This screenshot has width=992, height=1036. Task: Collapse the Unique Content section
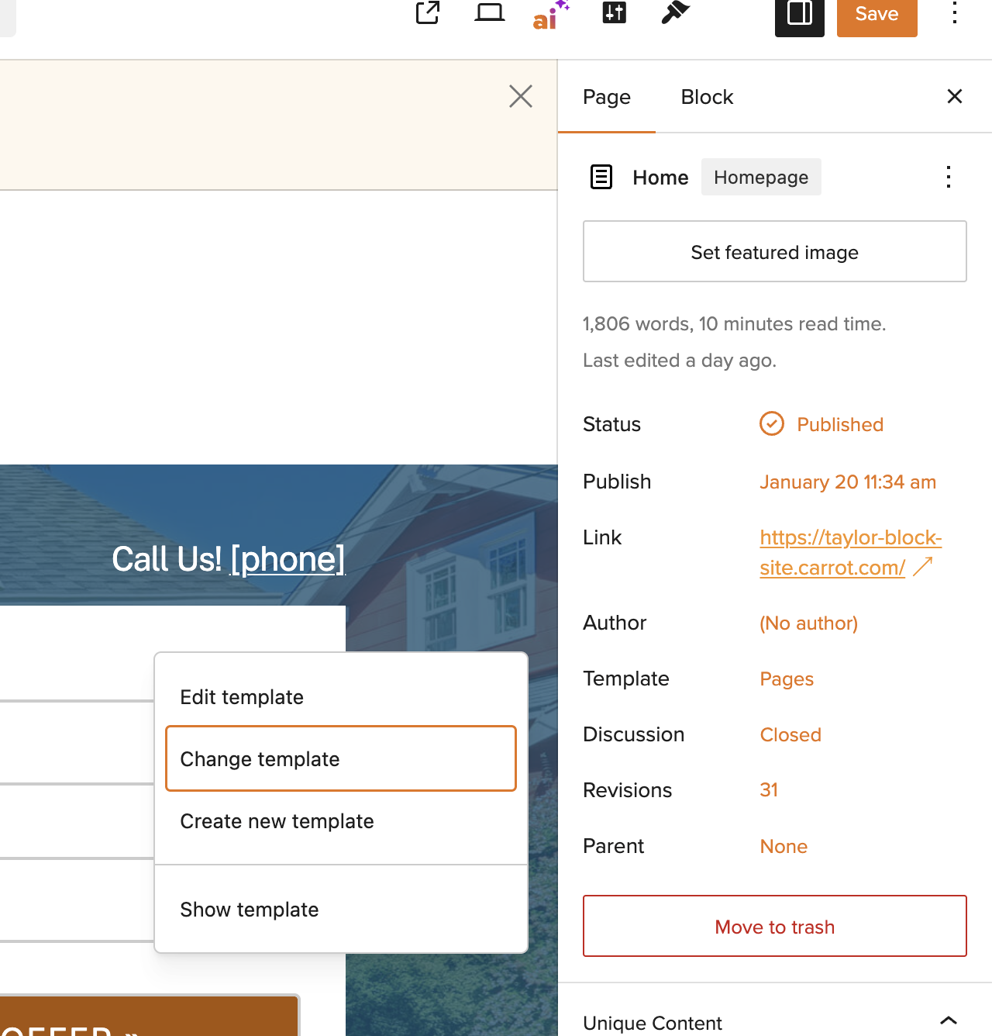pos(948,1020)
